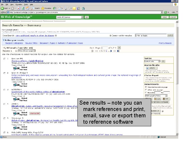Open the File menu
Image resolution: width=191 pixels, height=143 pixels.
click(x=2, y=5)
